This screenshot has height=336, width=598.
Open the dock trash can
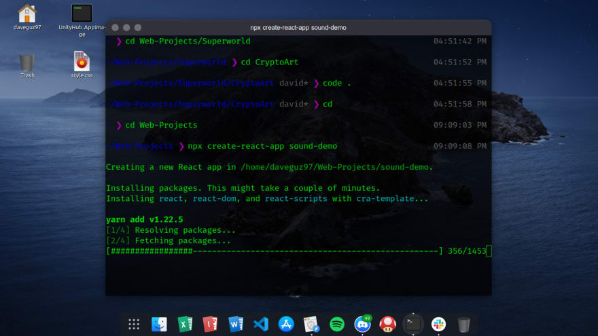(463, 325)
